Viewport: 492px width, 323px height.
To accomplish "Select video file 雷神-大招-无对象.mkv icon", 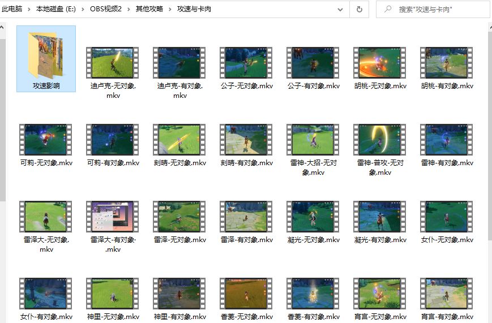I will [x=313, y=140].
